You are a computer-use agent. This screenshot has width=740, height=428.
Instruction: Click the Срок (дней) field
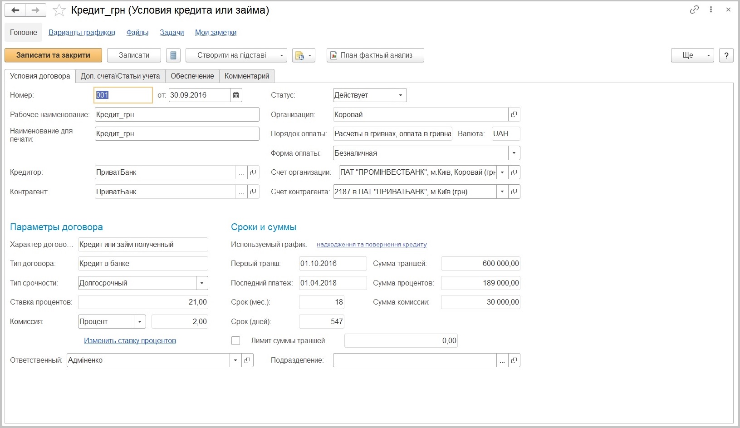click(x=322, y=322)
